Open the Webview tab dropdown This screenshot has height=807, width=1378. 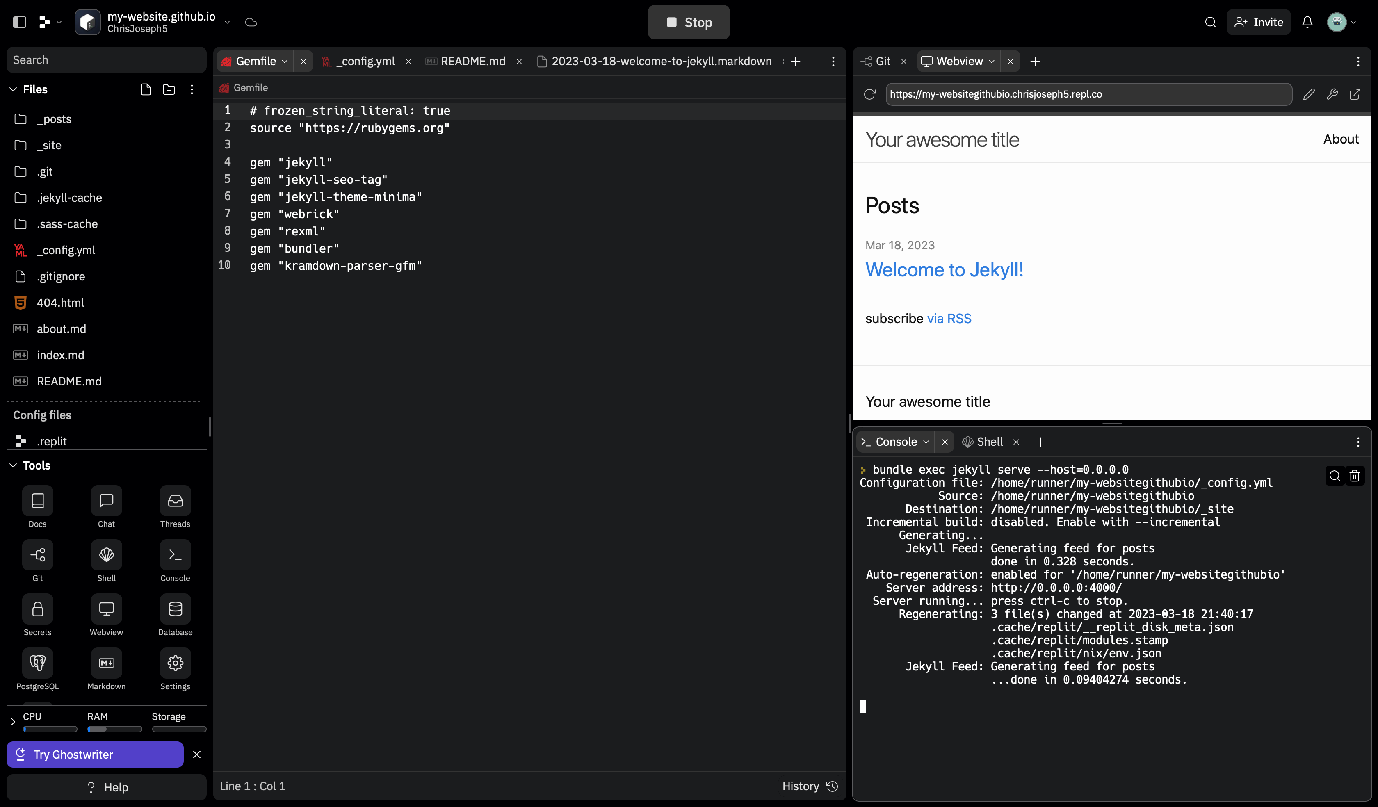click(991, 61)
